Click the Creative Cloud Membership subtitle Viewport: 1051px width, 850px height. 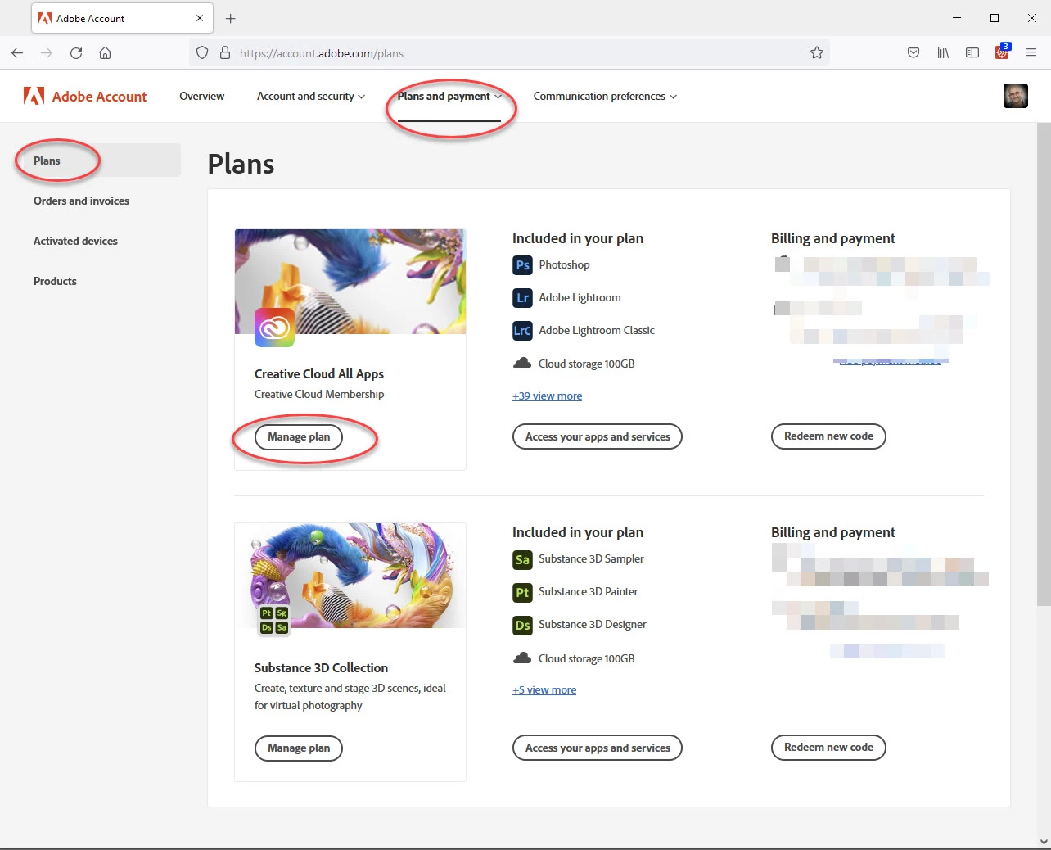319,395
